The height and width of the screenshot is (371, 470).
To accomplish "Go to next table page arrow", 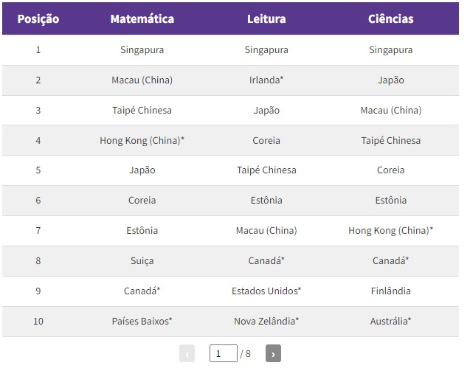I will point(273,354).
